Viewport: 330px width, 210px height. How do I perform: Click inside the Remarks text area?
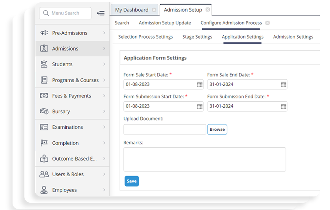(205, 159)
